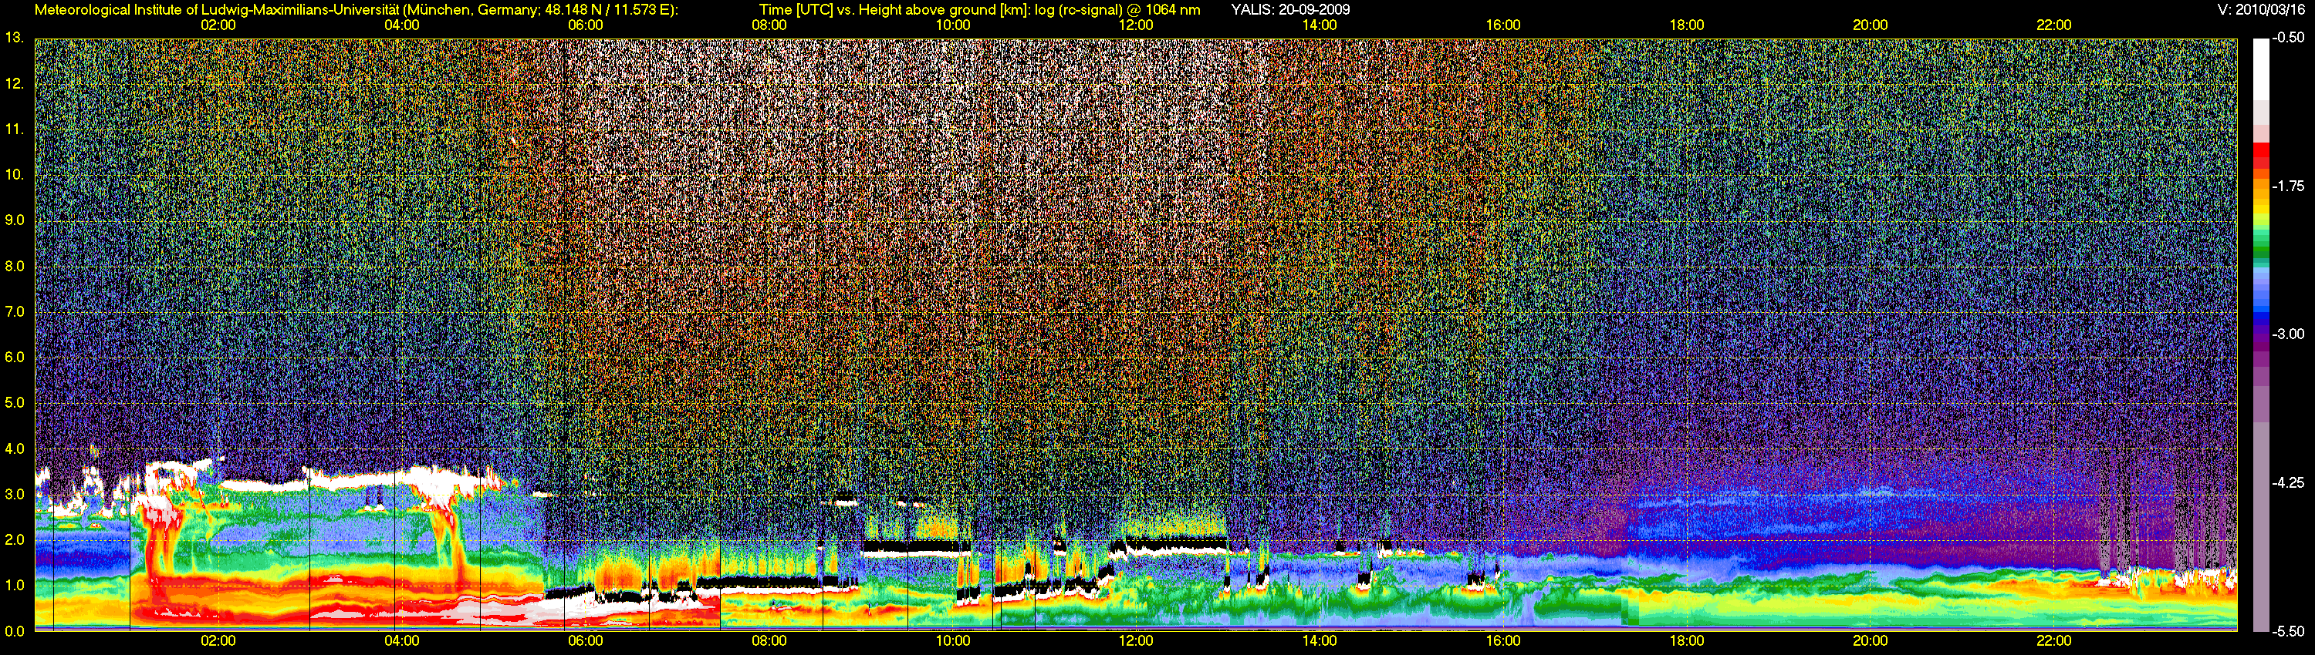Click the '12.' height axis label
The height and width of the screenshot is (655, 2315).
(15, 83)
